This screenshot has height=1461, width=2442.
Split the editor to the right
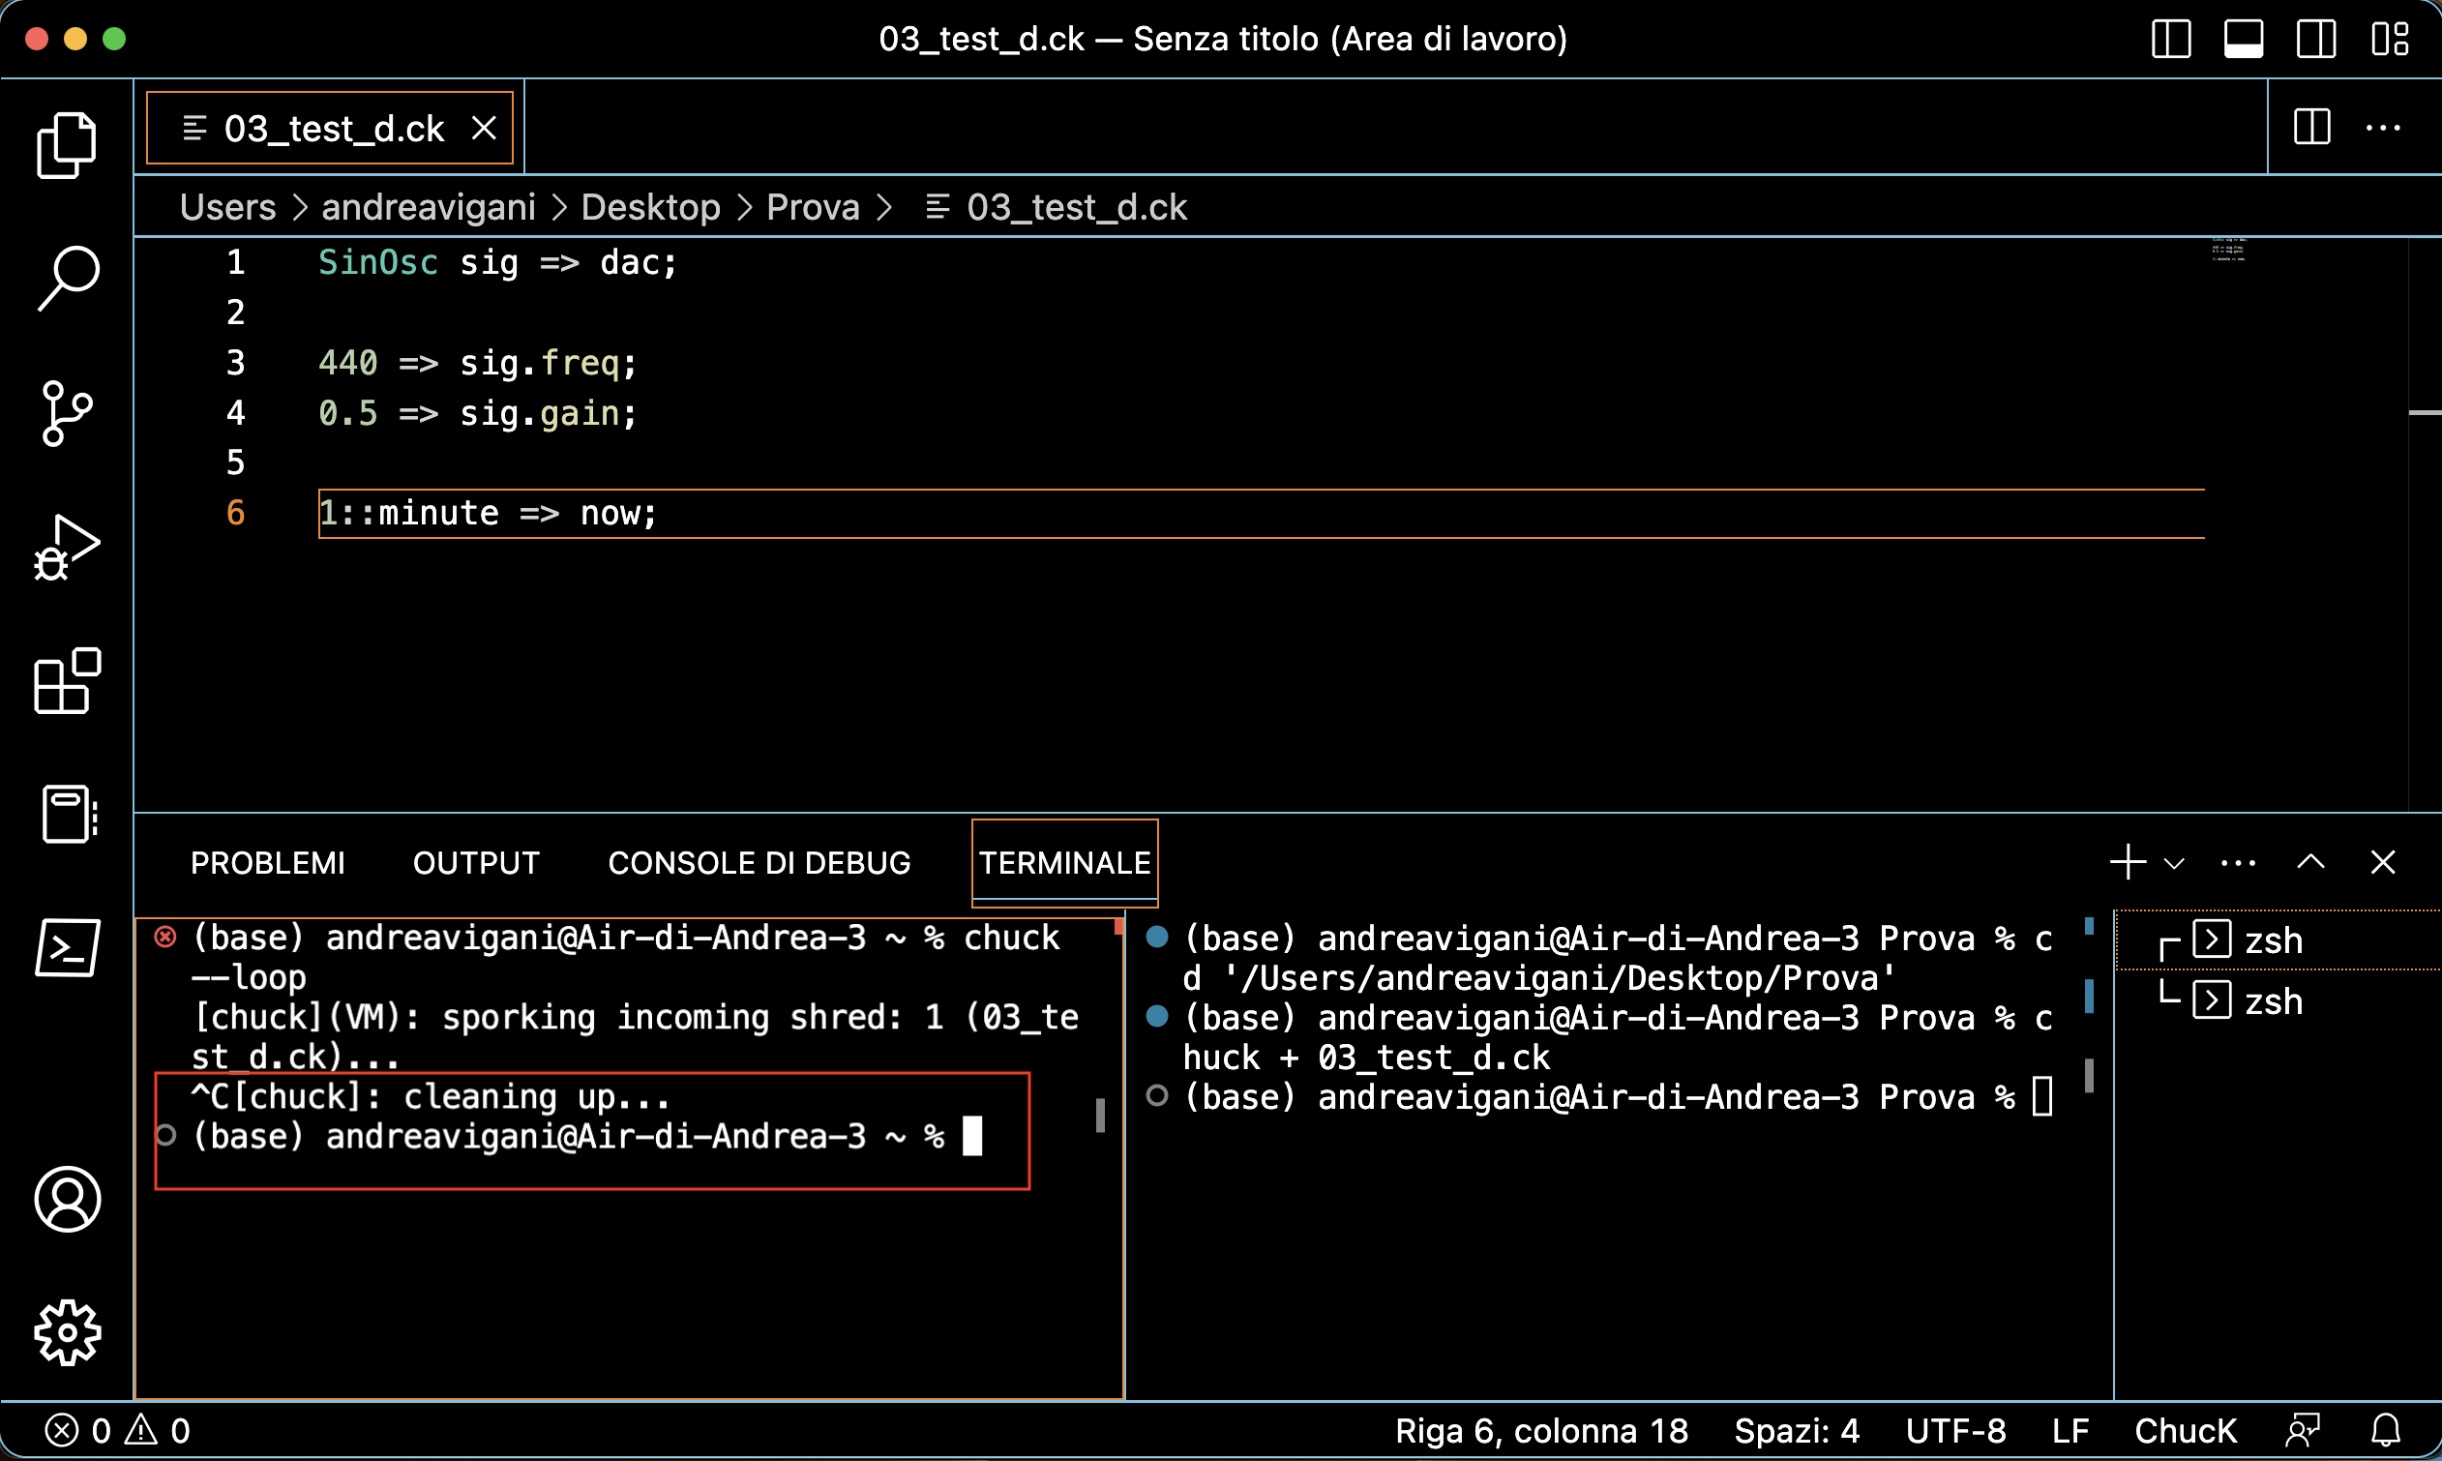tap(2311, 127)
